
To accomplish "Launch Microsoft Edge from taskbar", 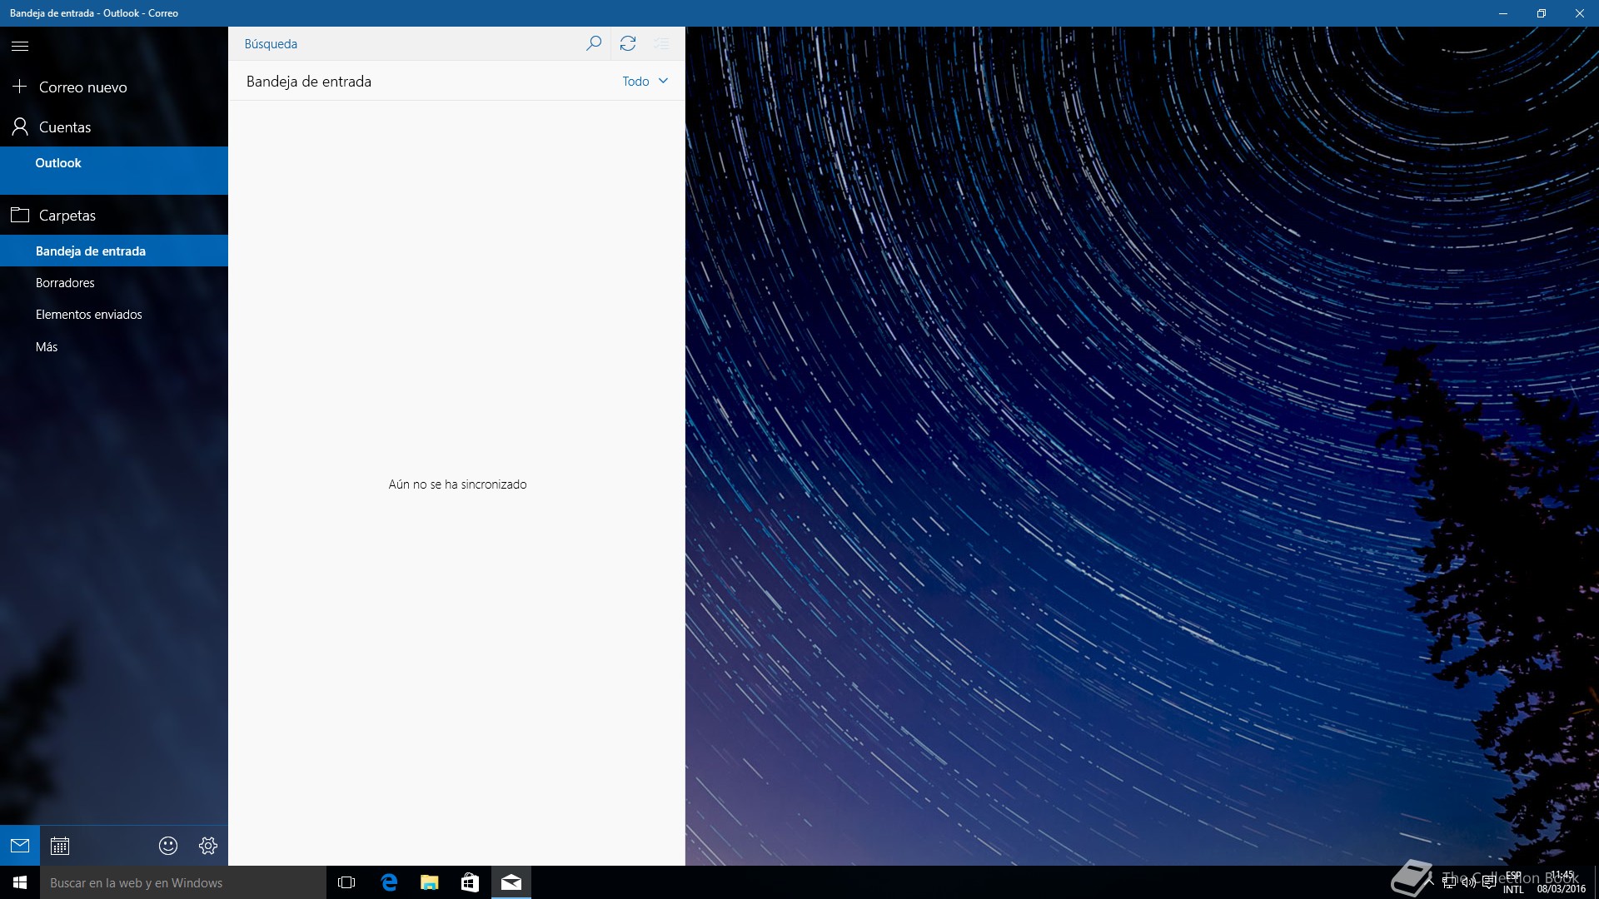I will click(x=389, y=882).
